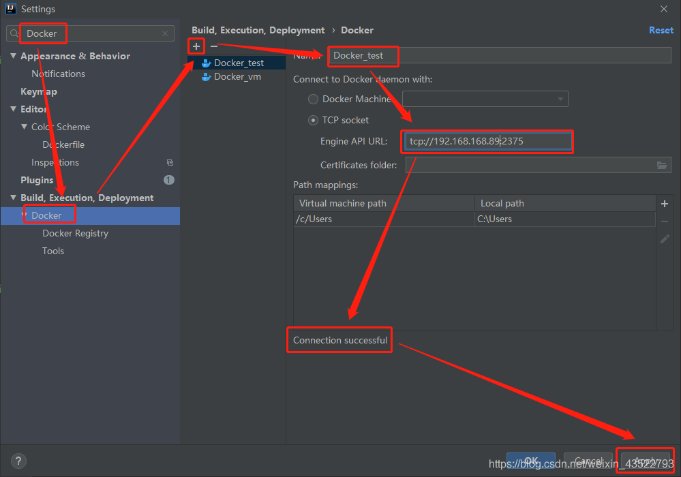Open Notifications settings

[x=58, y=74]
